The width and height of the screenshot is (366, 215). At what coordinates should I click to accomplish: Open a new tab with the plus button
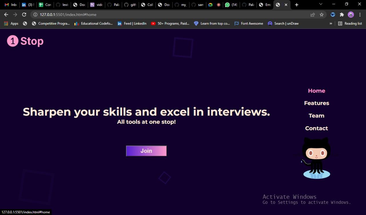(297, 5)
